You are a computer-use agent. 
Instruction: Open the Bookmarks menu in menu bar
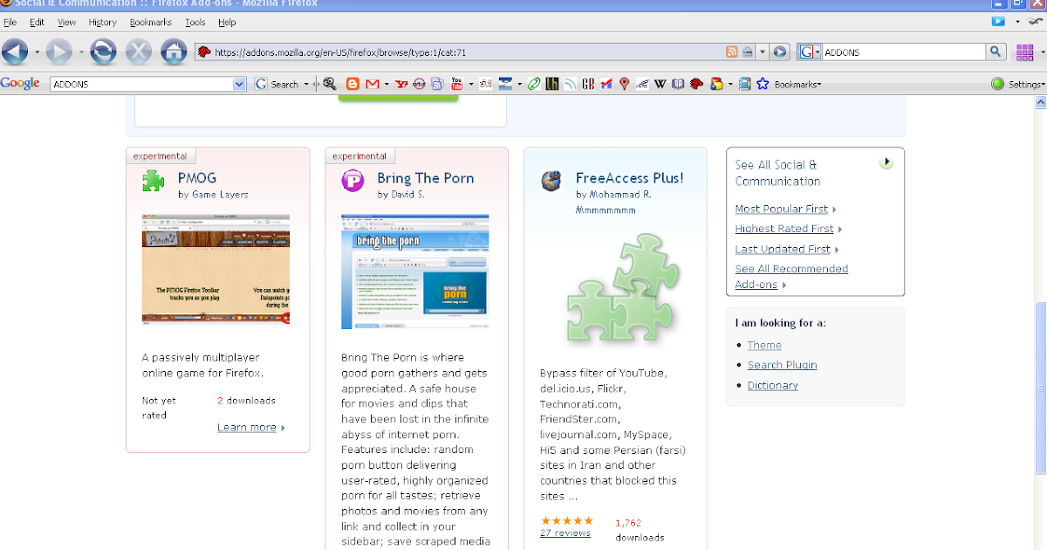[151, 22]
